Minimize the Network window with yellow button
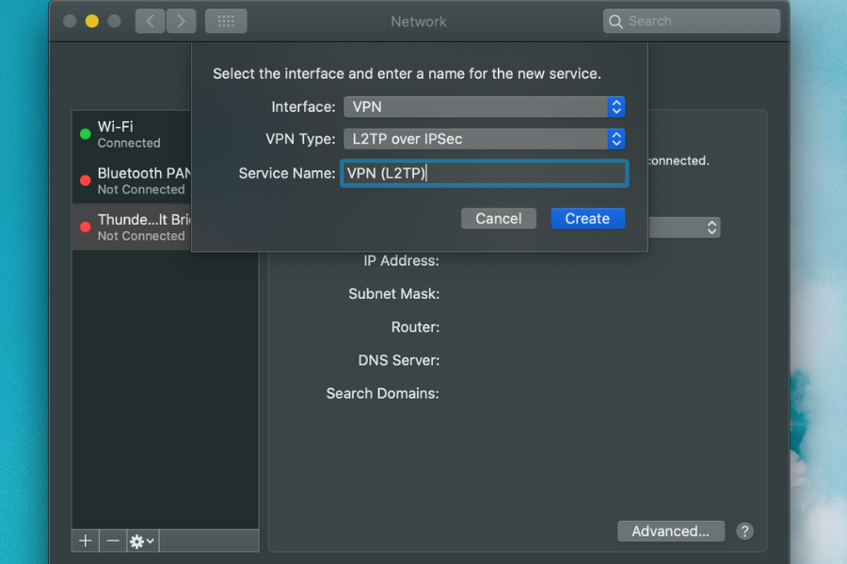 point(92,21)
